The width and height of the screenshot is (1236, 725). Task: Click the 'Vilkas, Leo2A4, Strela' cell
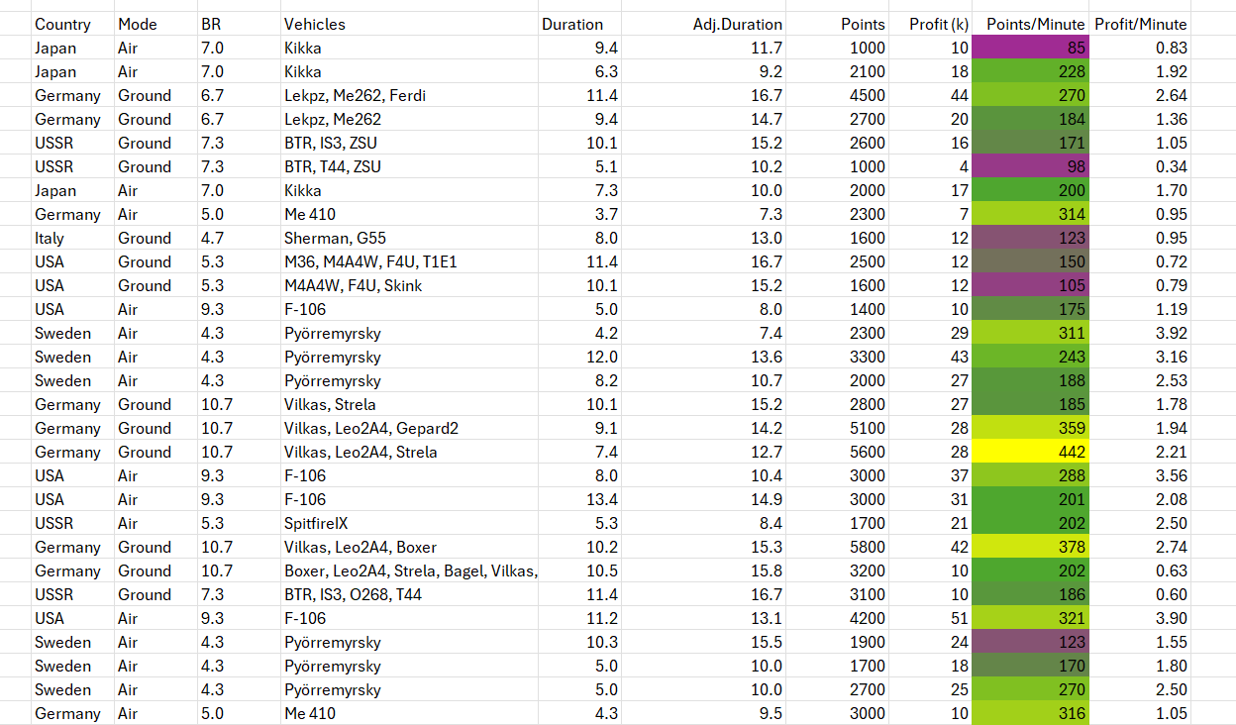[409, 452]
